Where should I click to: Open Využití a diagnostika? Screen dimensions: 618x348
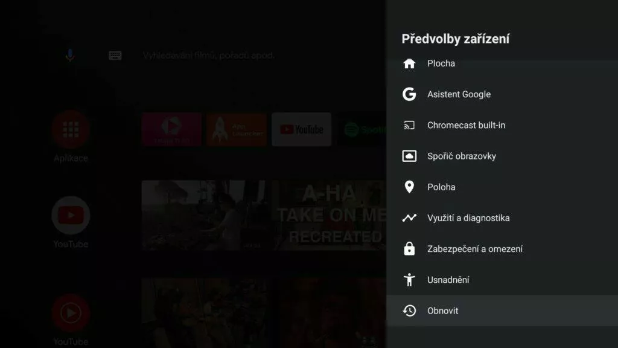[x=502, y=217]
